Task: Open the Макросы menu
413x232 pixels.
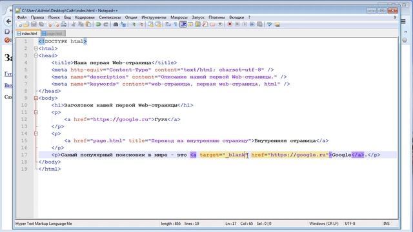Action: click(x=179, y=17)
